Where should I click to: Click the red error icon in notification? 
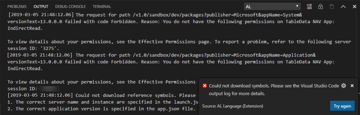pos(205,86)
